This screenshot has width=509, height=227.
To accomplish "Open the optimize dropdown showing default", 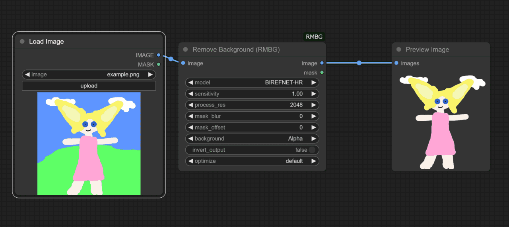I will (x=252, y=161).
